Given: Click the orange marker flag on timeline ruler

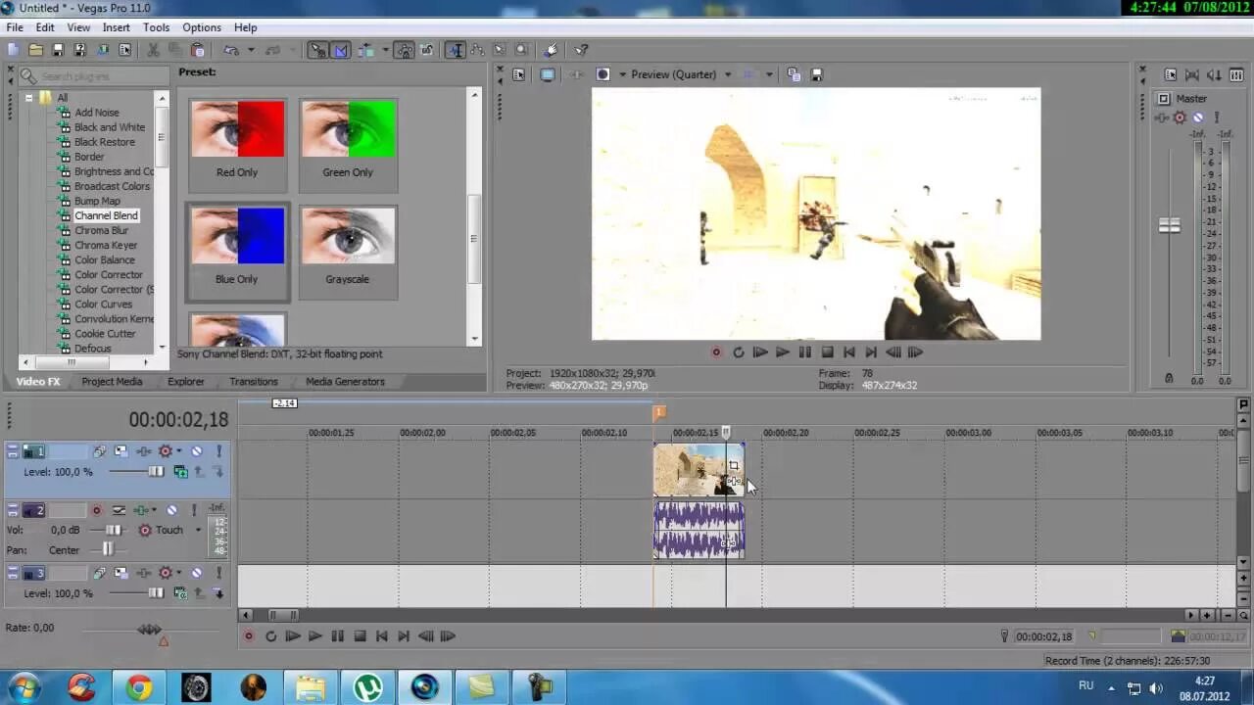Looking at the screenshot, I should click(x=659, y=413).
